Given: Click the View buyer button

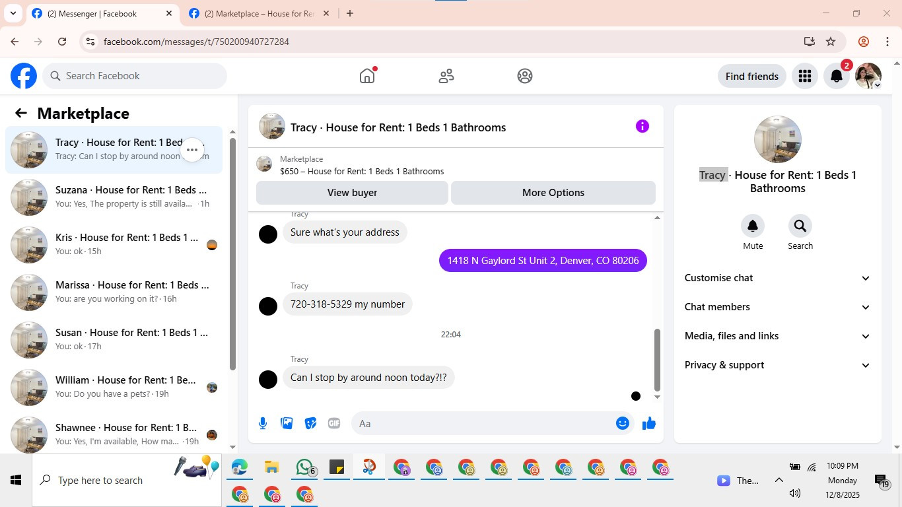Looking at the screenshot, I should pyautogui.click(x=352, y=193).
